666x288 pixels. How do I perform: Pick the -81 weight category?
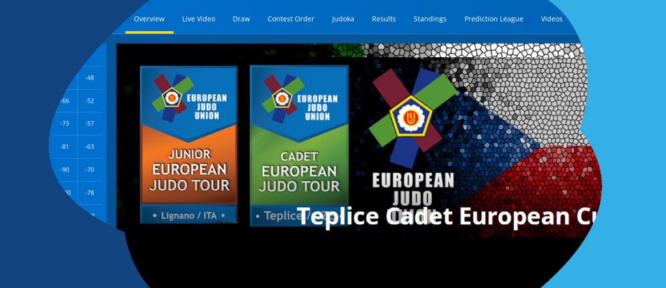(65, 146)
